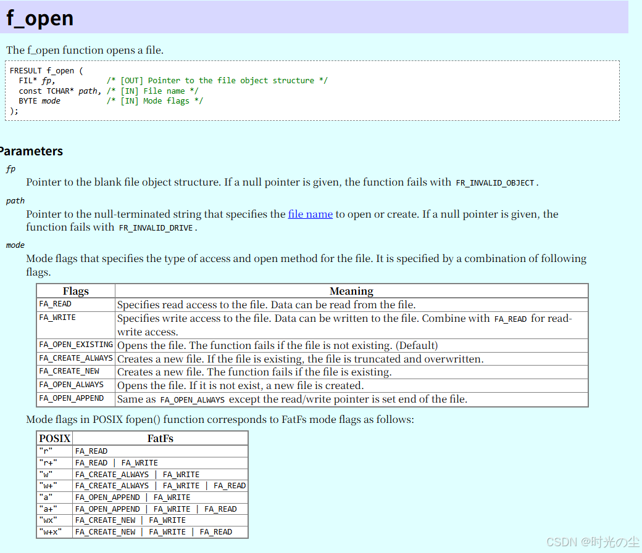
Task: Click FA_WRITE cell in Flags table
Action: [x=76, y=325]
